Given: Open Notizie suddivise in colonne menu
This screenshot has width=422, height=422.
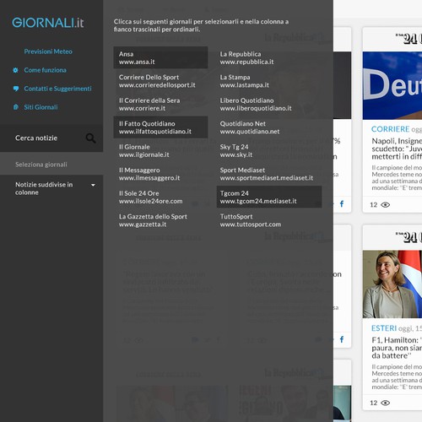Looking at the screenshot, I should pos(51,188).
